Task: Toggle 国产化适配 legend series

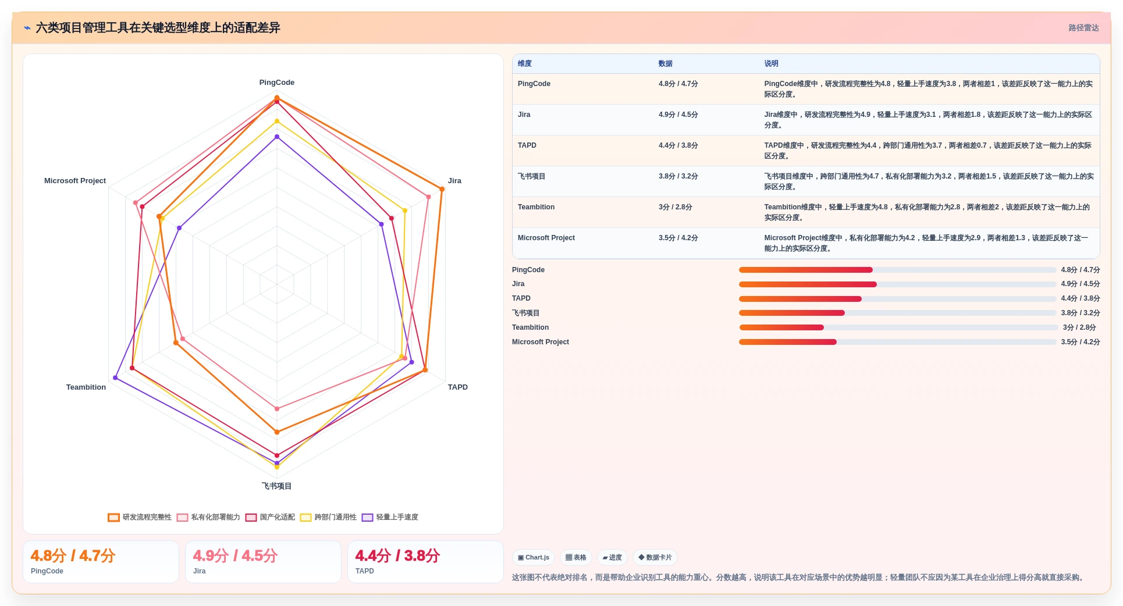Action: tap(270, 517)
